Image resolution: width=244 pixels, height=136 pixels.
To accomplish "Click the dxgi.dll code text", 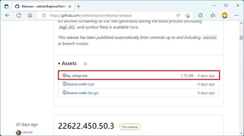I will click(x=67, y=27).
